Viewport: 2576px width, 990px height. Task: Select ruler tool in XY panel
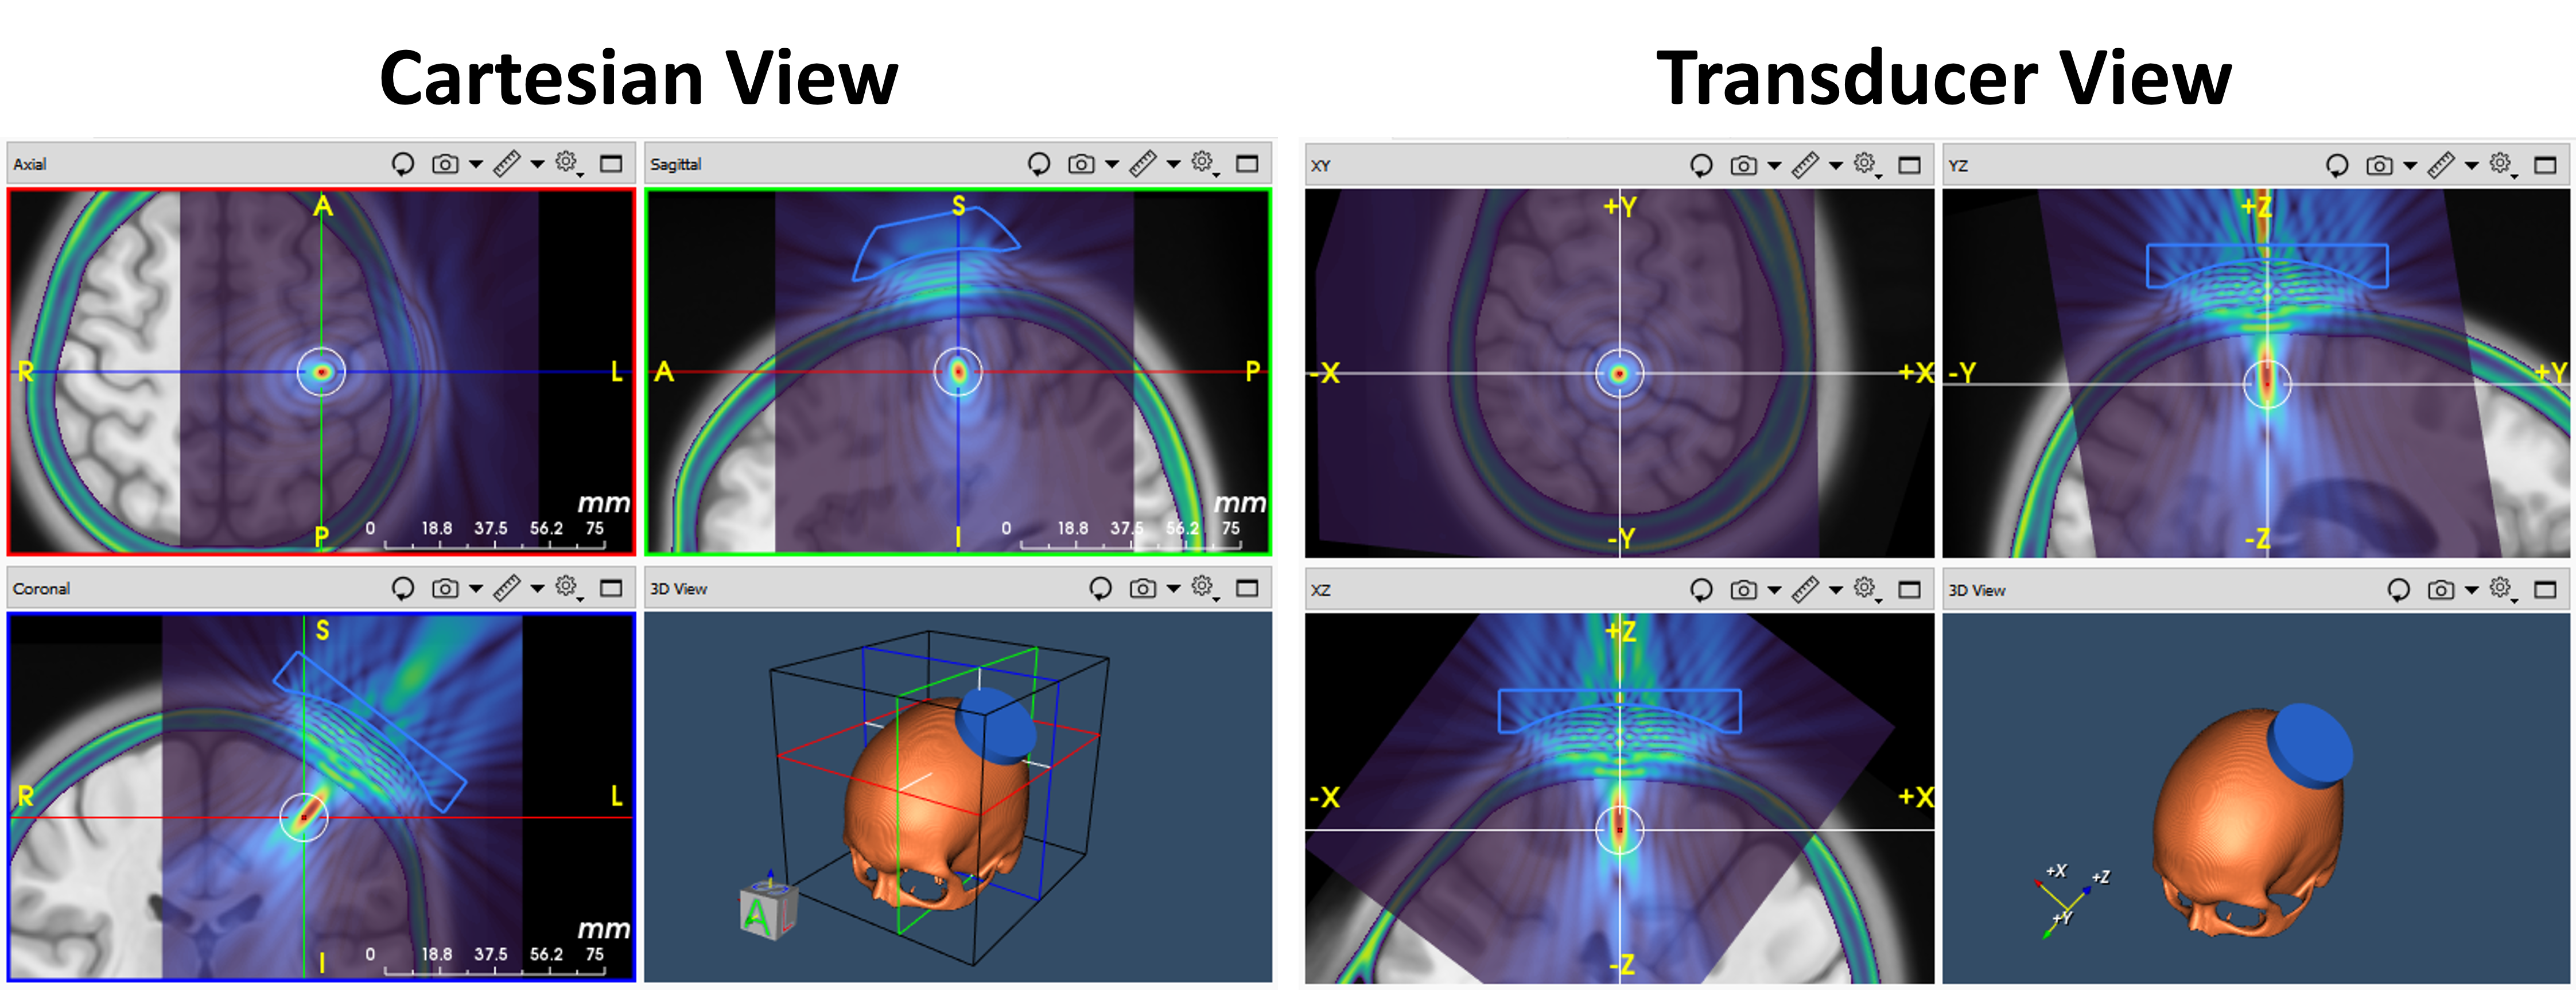tap(1805, 166)
